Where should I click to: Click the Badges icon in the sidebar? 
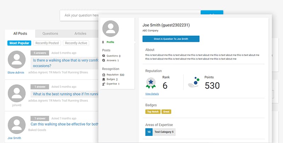point(103,79)
